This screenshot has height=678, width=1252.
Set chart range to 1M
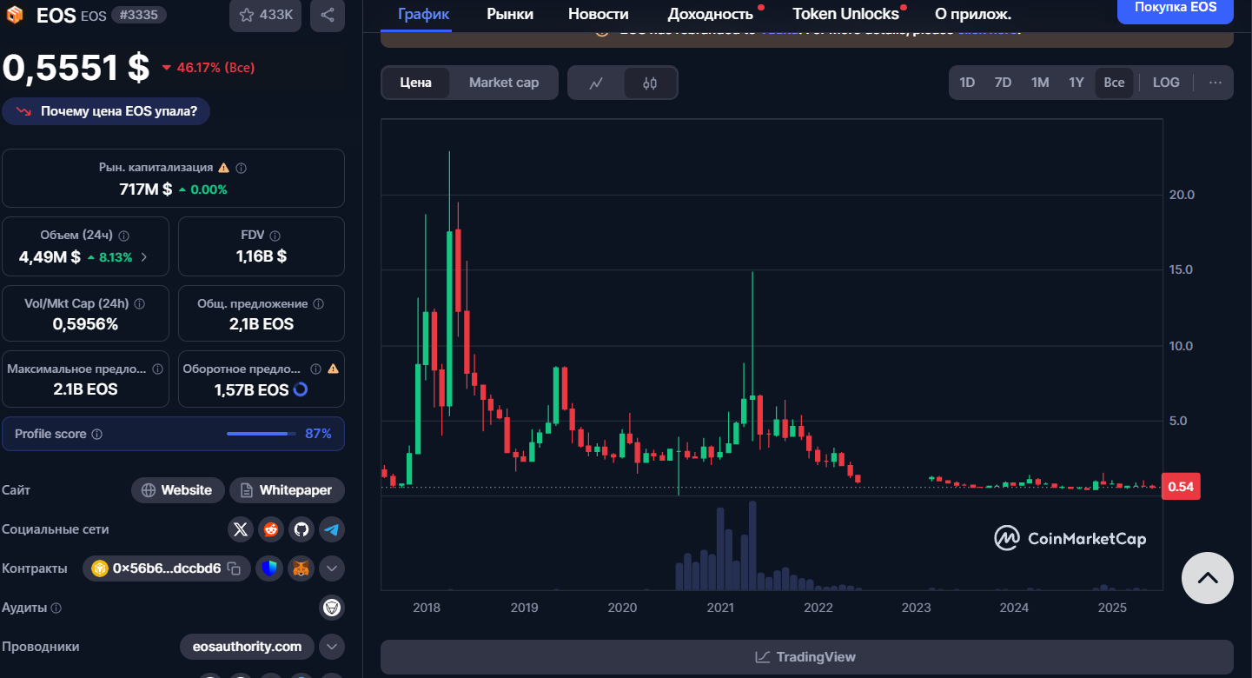tap(1040, 83)
